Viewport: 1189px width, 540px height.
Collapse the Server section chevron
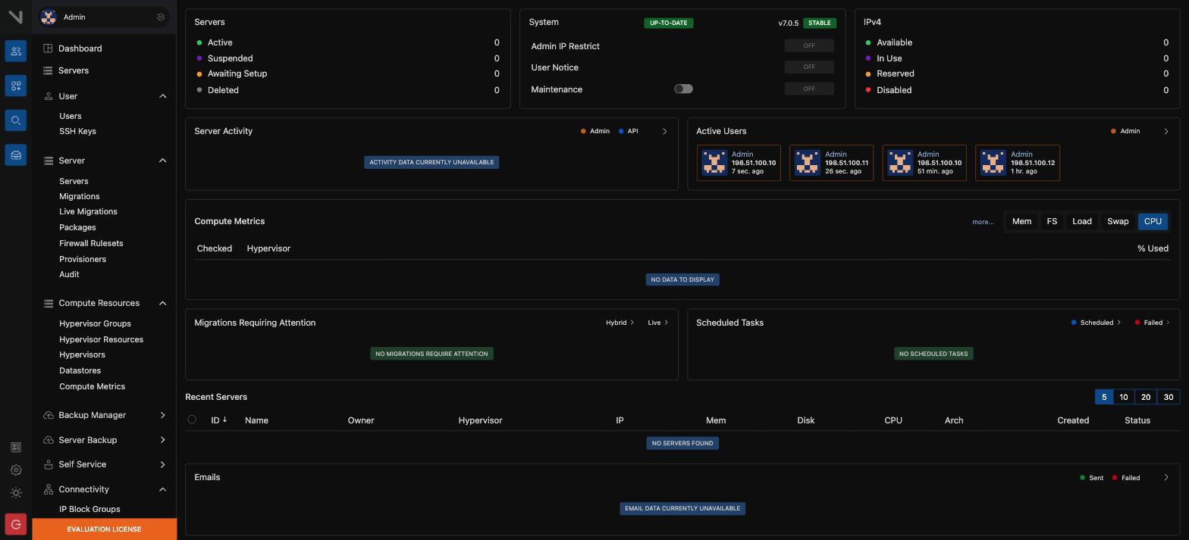[x=162, y=161]
